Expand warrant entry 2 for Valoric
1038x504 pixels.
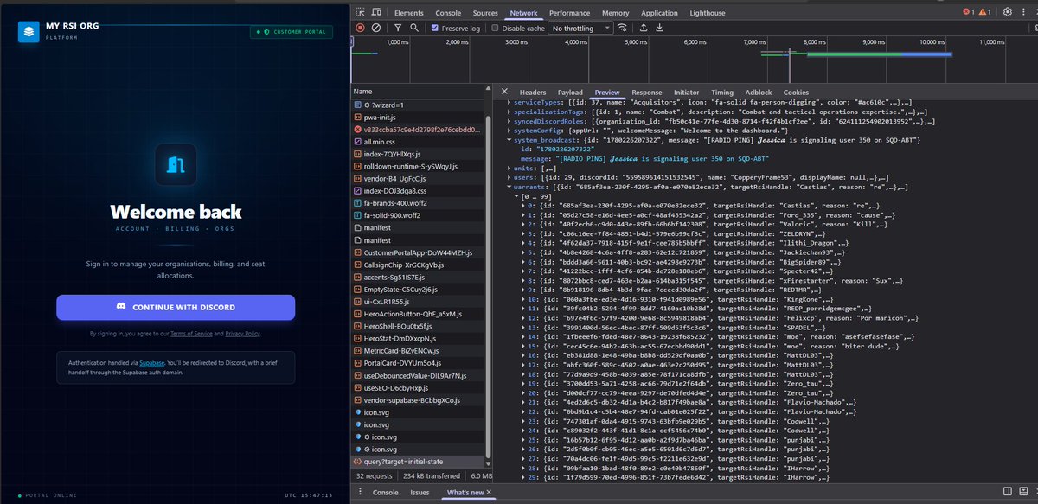tap(524, 224)
